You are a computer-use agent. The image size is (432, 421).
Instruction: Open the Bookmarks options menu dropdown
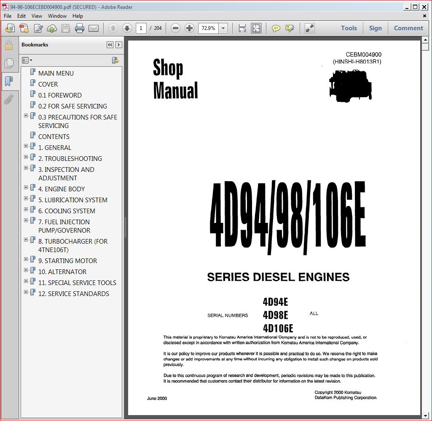point(27,60)
